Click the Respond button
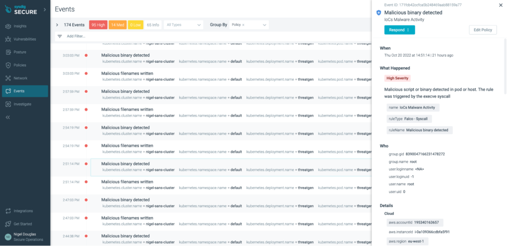507x246 pixels. (400, 30)
